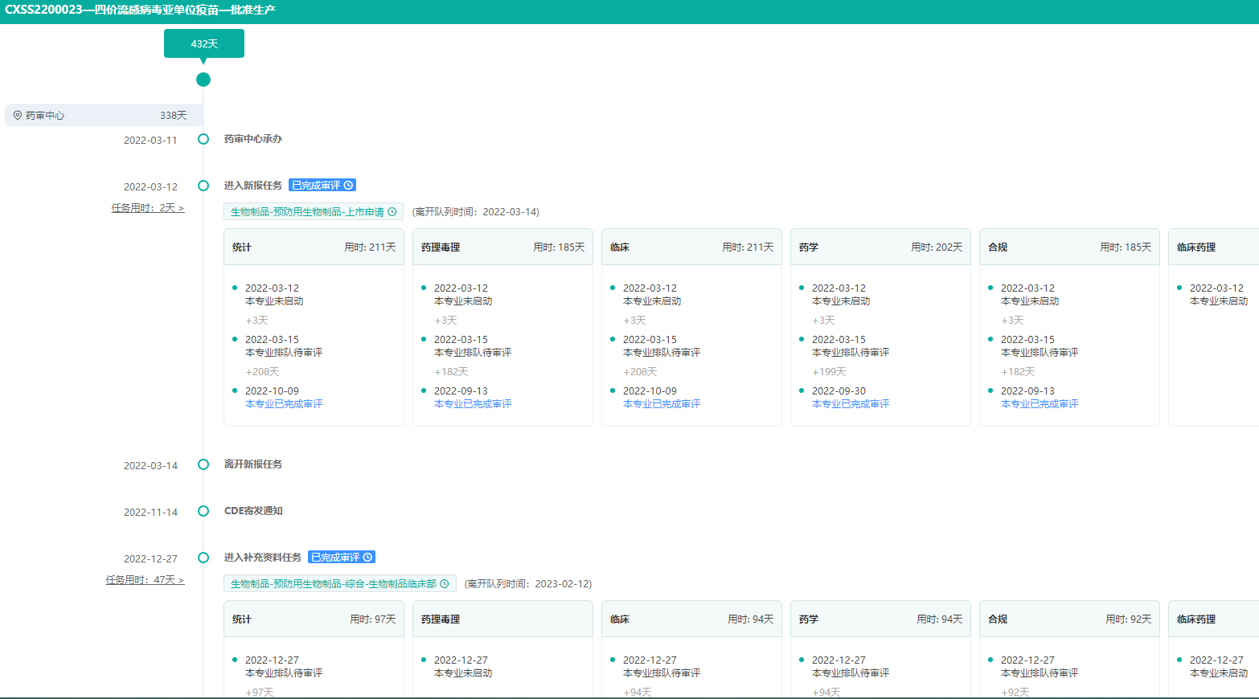Select timeline marker for 药审中心承办
The height and width of the screenshot is (699, 1259).
203,139
